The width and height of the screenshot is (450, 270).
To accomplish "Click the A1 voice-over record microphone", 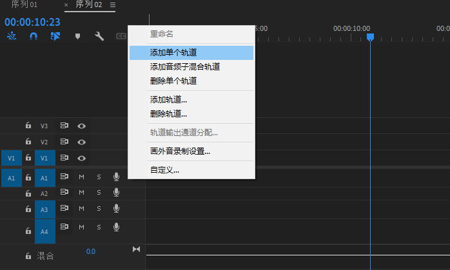I will (x=116, y=175).
